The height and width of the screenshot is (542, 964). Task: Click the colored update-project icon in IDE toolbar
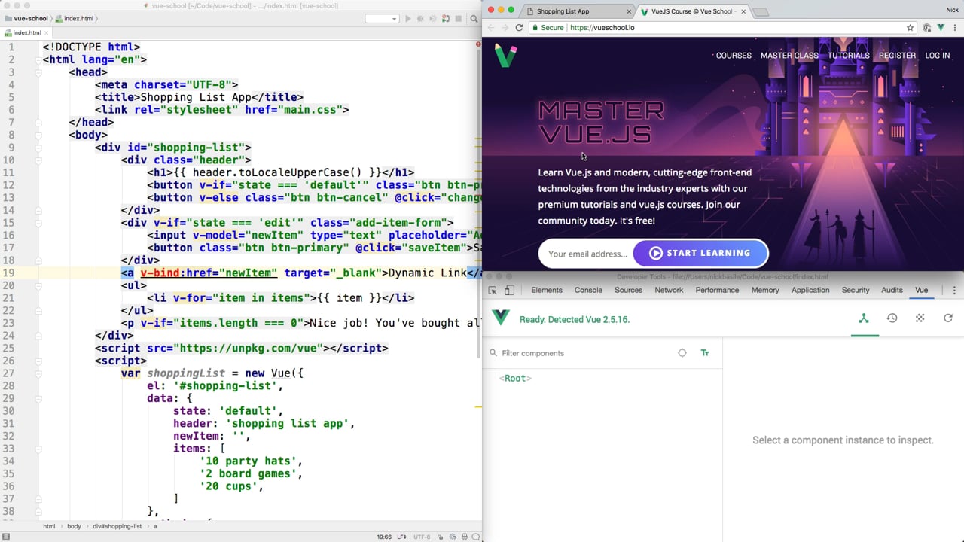(x=445, y=19)
